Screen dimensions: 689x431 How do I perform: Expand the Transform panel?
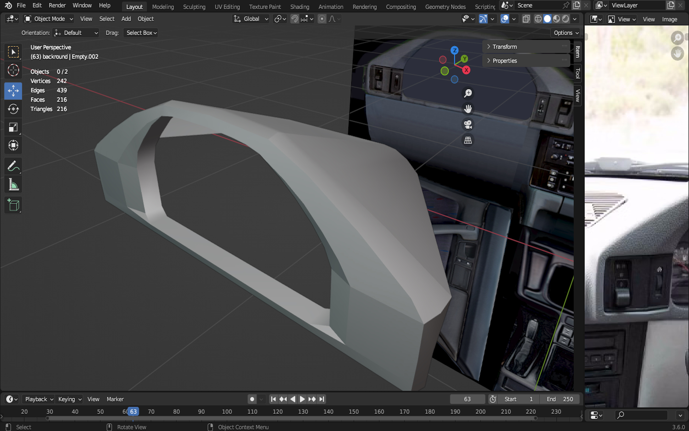click(x=505, y=47)
